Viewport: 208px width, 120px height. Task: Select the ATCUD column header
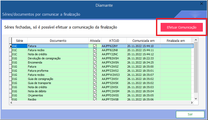114,41
